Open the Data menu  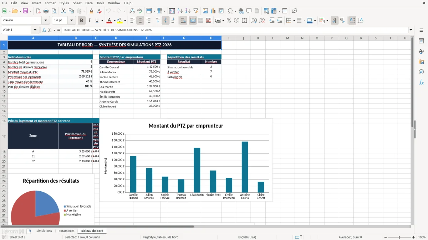pos(89,3)
